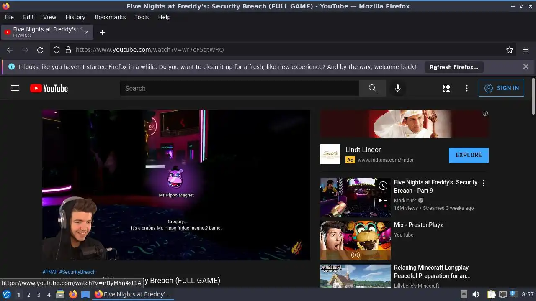
Task: Open the Edit menu
Action: pos(28,17)
